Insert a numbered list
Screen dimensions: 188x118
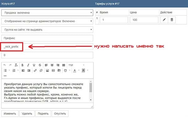pyautogui.click(x=14, y=71)
